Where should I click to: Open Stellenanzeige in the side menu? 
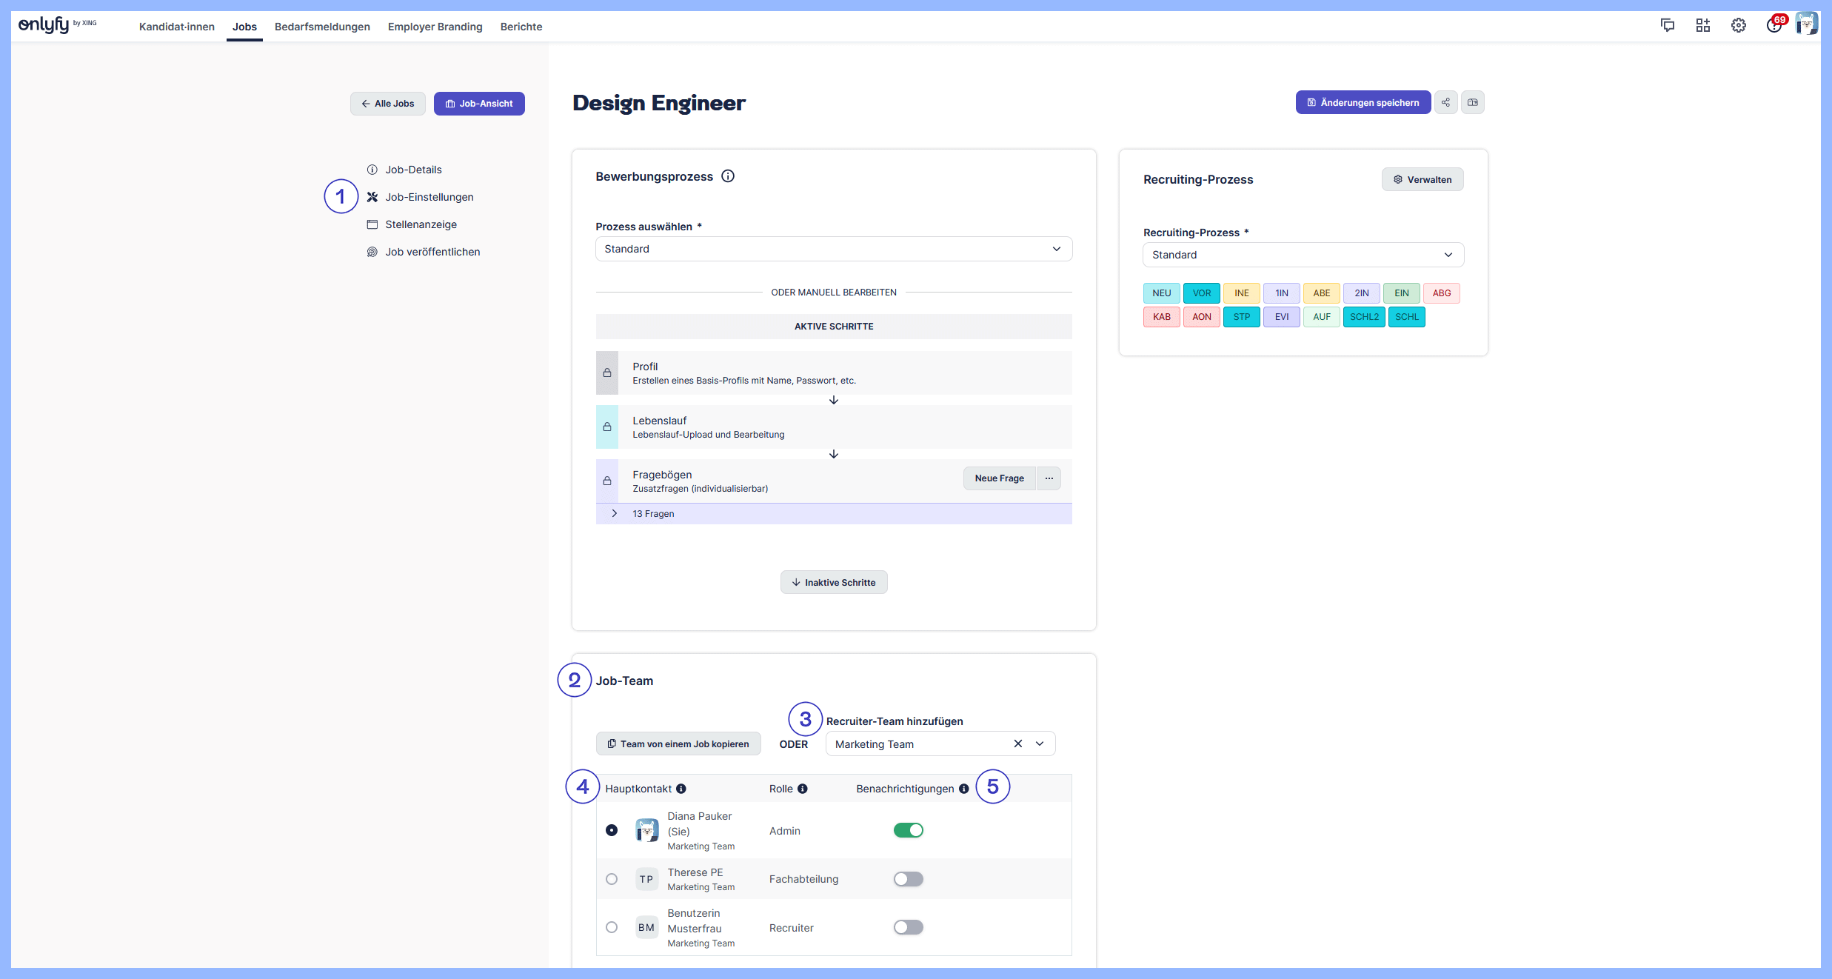pyautogui.click(x=421, y=224)
